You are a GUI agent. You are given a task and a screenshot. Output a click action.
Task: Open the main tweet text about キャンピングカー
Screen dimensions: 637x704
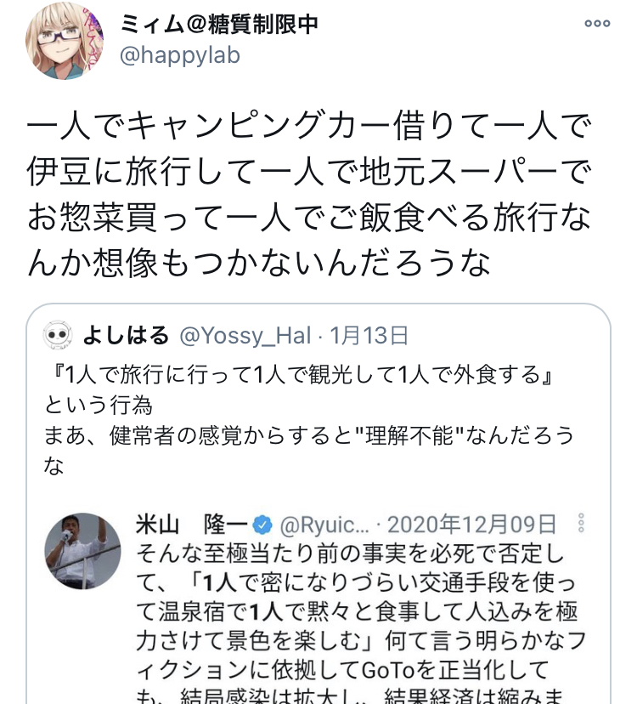click(309, 194)
